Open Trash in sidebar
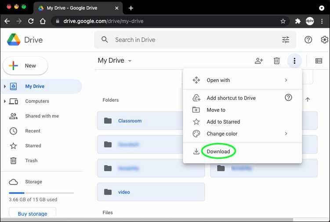Screen dimensions: 330x222 (x=41, y=161)
